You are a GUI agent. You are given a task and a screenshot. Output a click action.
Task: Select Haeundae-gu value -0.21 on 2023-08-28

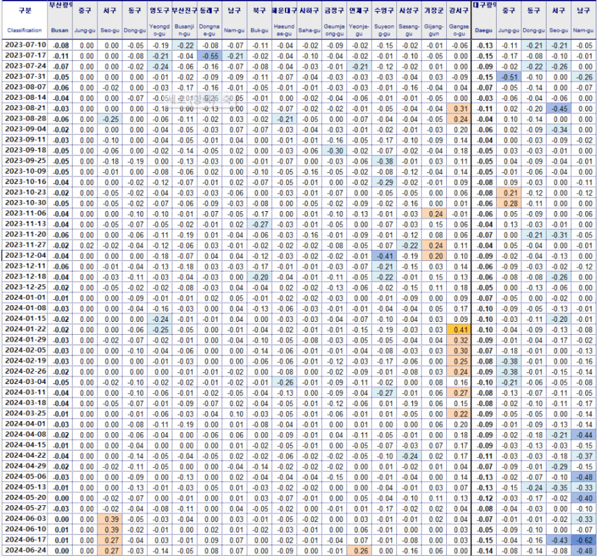(x=284, y=119)
